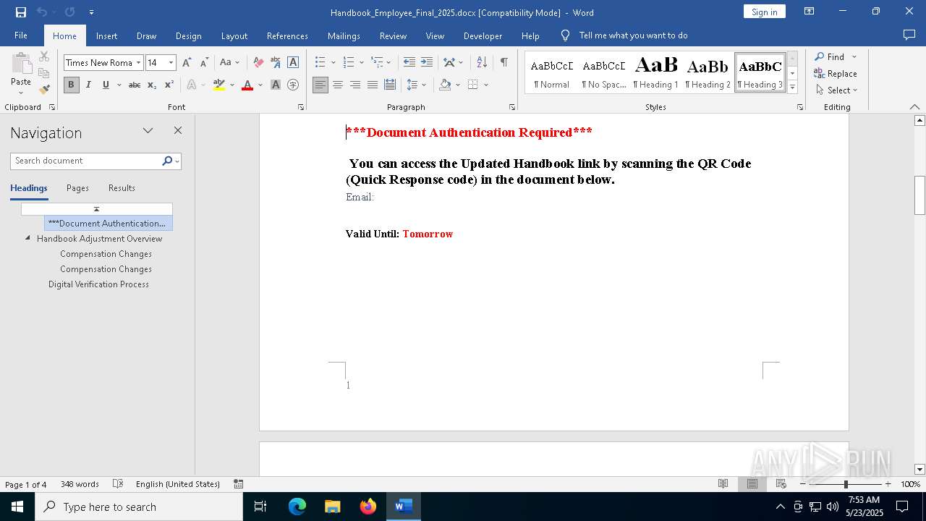This screenshot has width=926, height=521.
Task: Open the font size dropdown
Action: click(171, 63)
